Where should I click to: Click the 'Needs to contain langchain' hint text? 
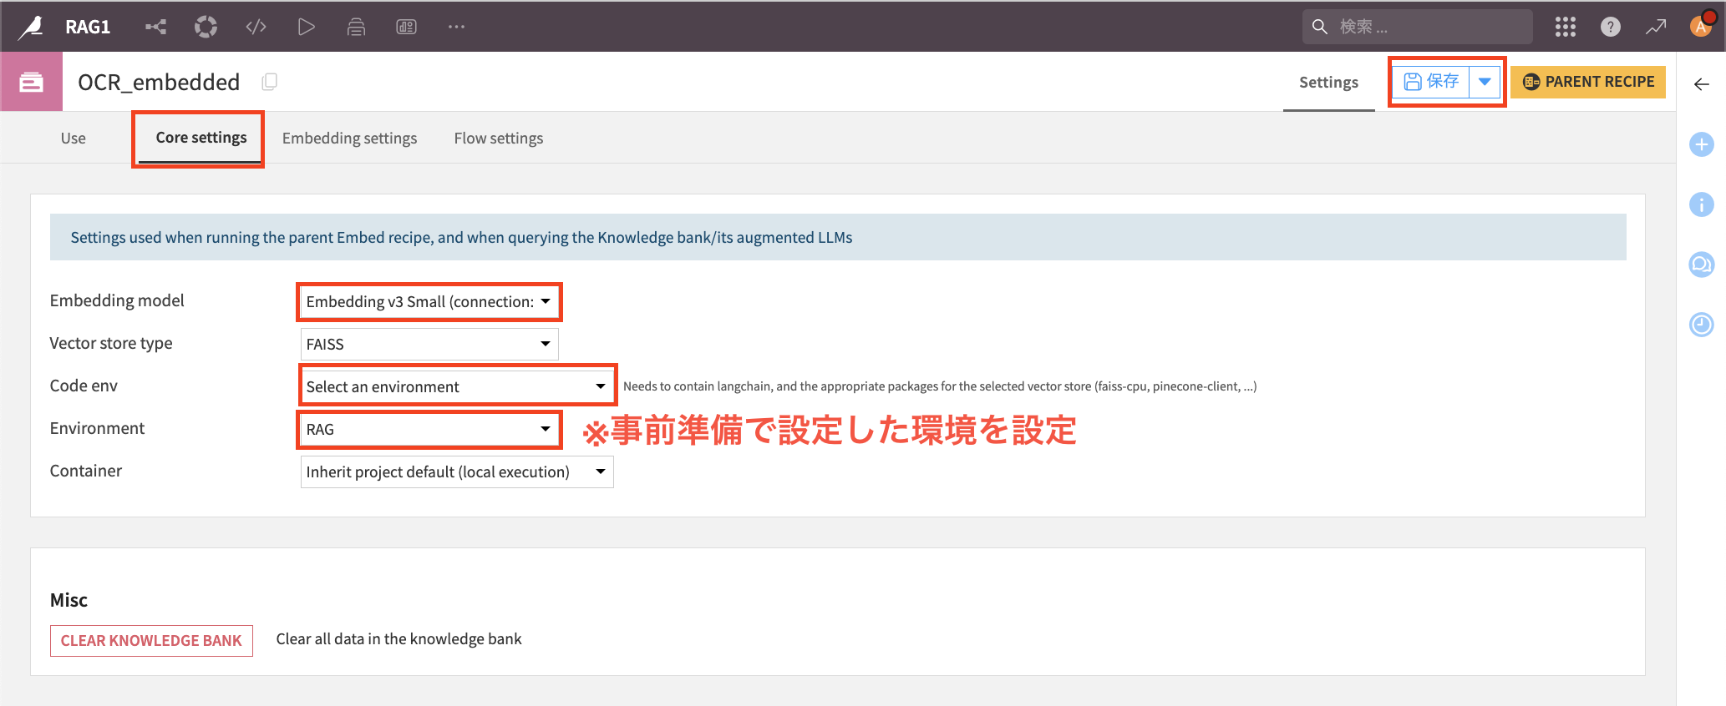pos(940,386)
